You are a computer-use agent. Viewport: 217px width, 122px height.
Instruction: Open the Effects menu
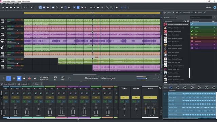(11, 4)
